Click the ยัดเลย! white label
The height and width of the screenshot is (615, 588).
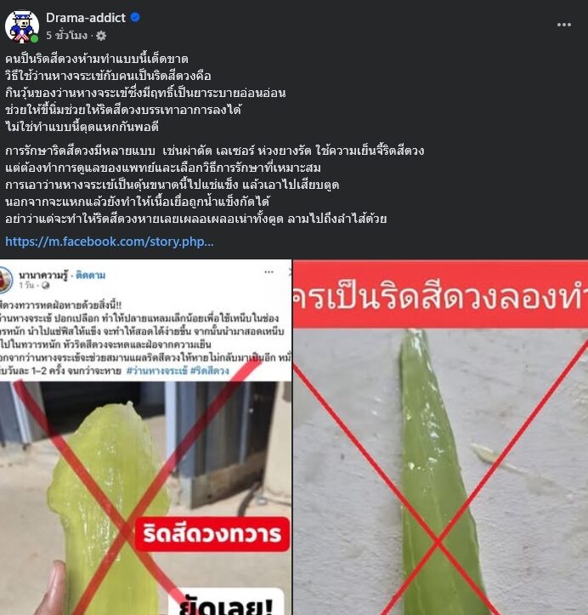pyautogui.click(x=226, y=603)
